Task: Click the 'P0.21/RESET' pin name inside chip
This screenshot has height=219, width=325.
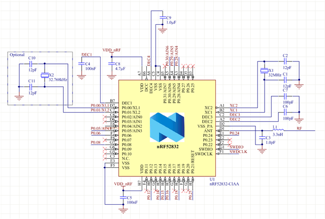Action: click(x=193, y=162)
